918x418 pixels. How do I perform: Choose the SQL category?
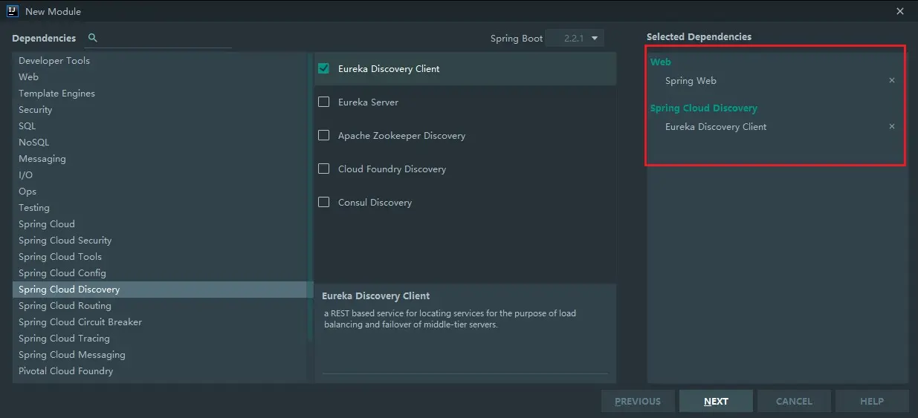click(x=160, y=126)
